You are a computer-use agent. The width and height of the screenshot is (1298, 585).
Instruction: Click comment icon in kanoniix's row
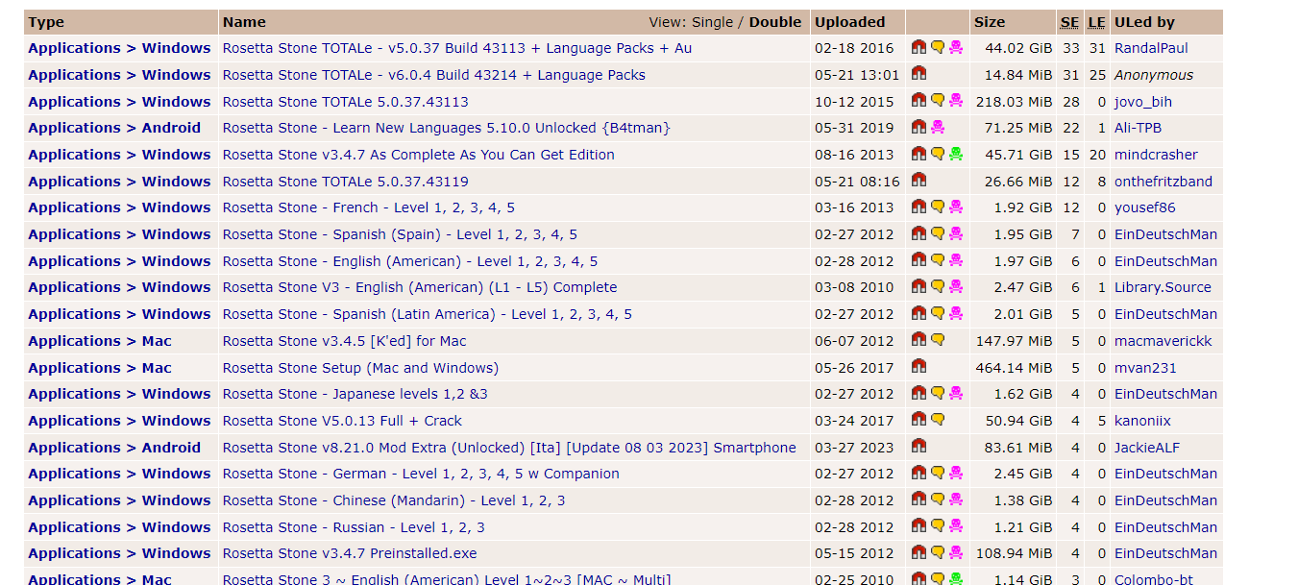[x=938, y=419]
